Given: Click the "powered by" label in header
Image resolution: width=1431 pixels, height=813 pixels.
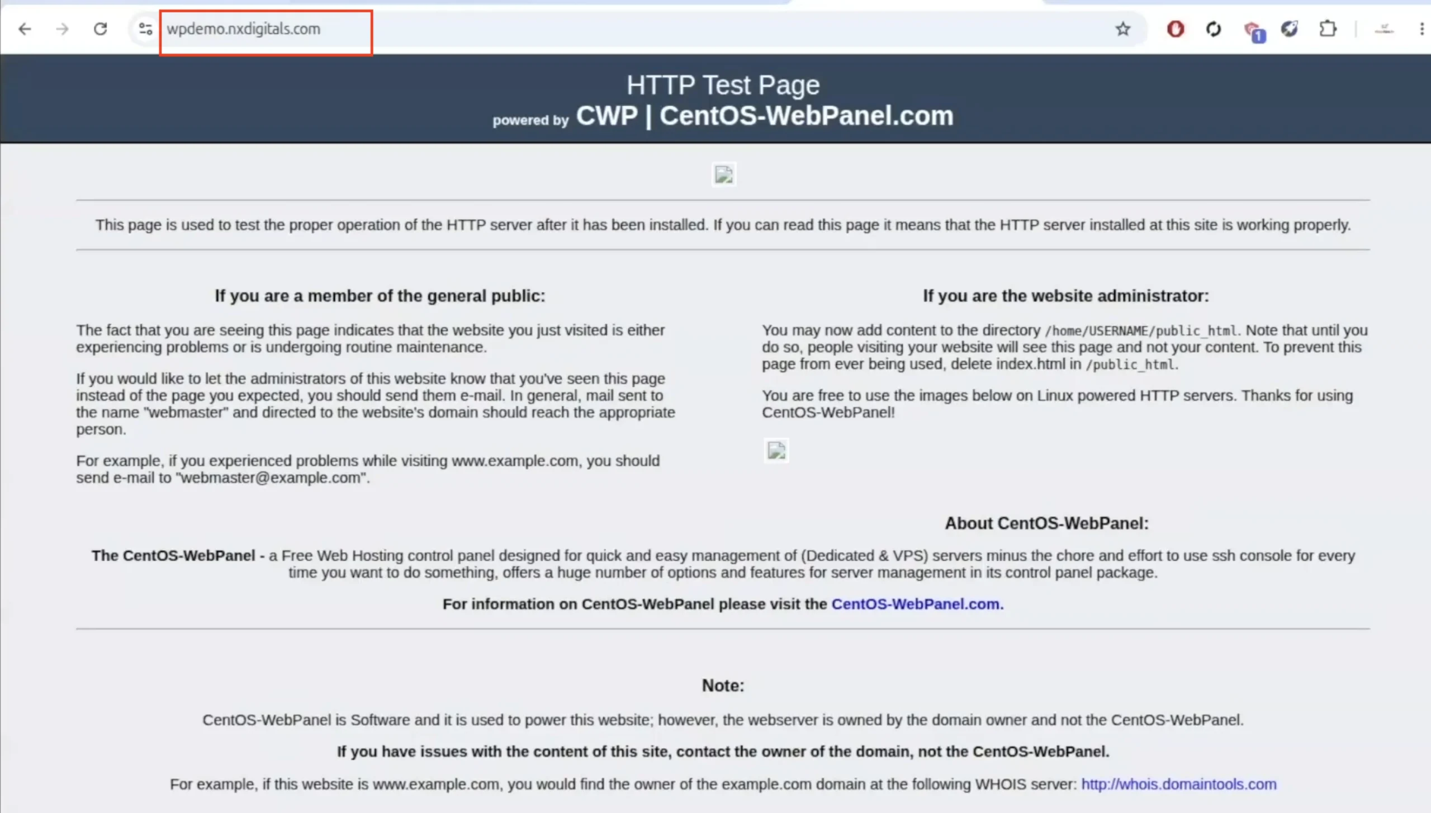Looking at the screenshot, I should click(x=530, y=120).
